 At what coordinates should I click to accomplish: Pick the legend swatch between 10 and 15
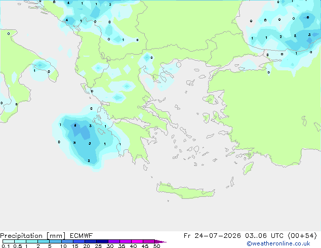click(67, 241)
